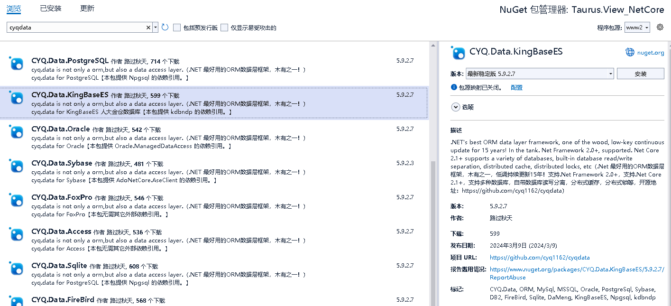The height and width of the screenshot is (306, 671).
Task: Select the CYQ.Data.Oracle package title
Action: [x=61, y=129]
